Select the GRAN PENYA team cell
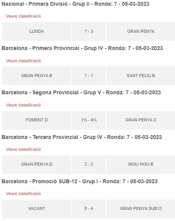Image resolution: width=175 pixels, height=221 pixels. click(x=141, y=31)
